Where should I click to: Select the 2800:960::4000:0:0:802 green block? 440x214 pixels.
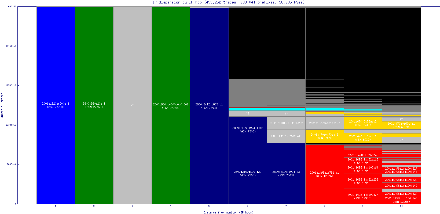click(x=171, y=106)
